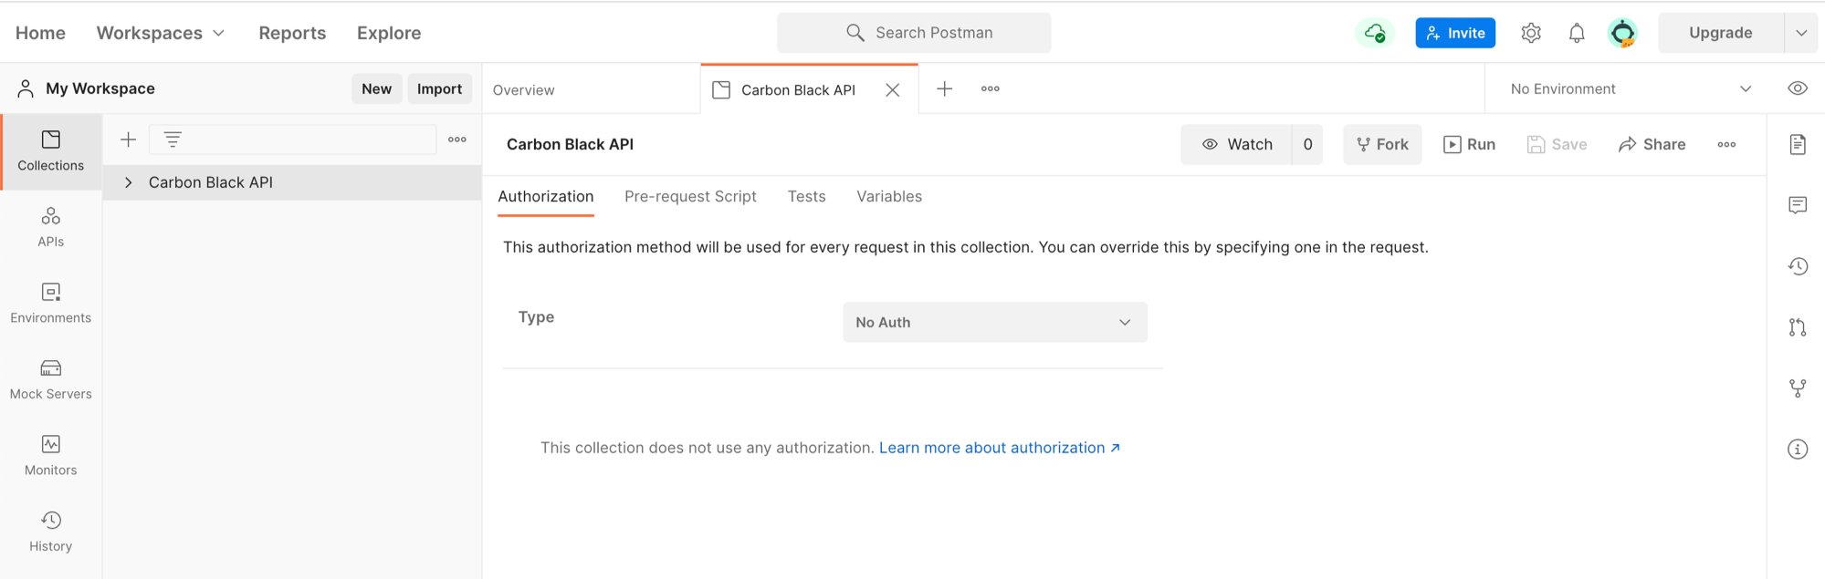Open a new tab with plus icon
This screenshot has width=1825, height=579.
point(945,88)
